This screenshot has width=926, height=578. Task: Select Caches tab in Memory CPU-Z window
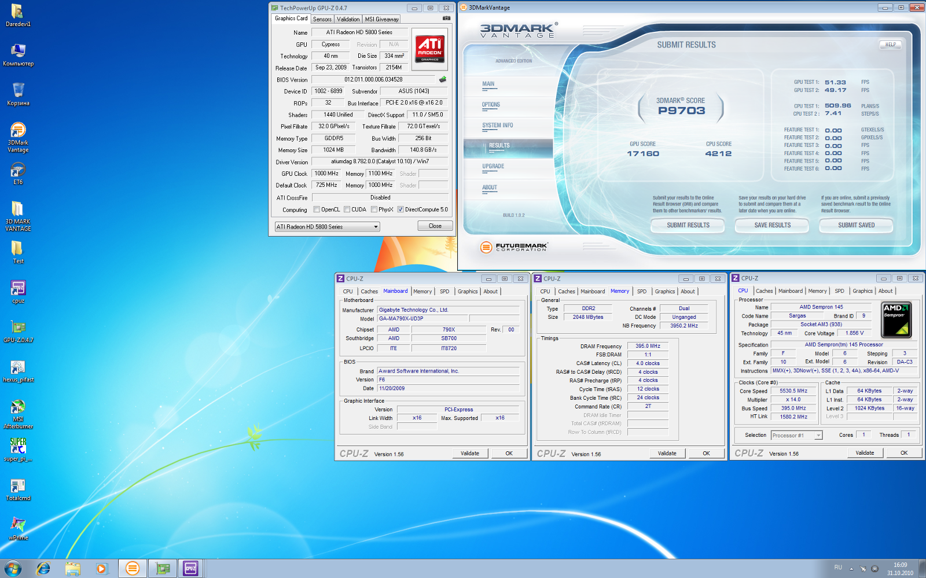point(567,292)
